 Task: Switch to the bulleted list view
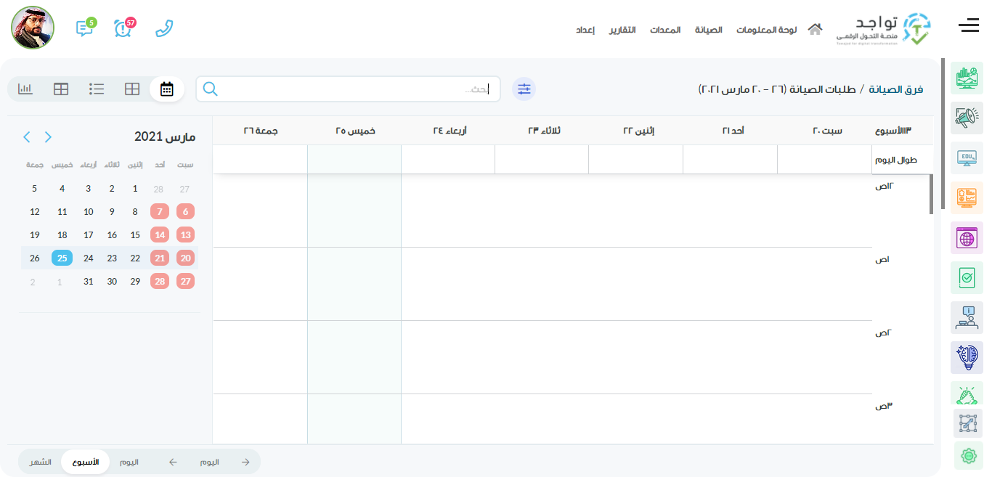click(x=97, y=89)
